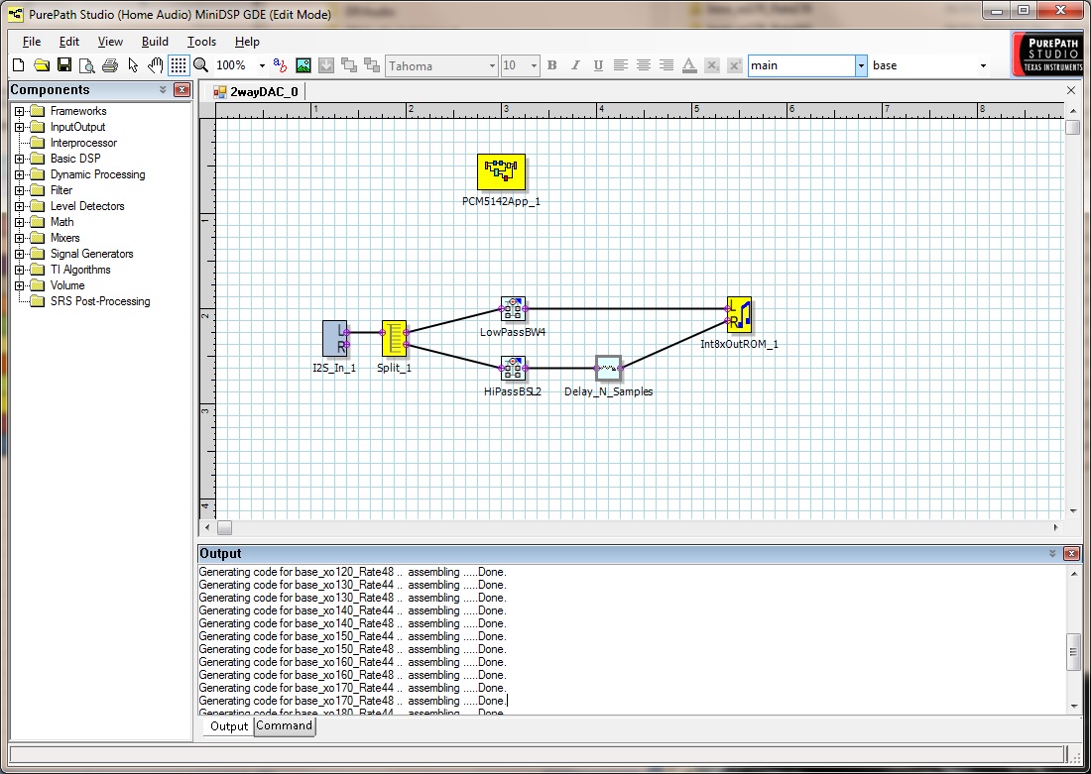Image resolution: width=1091 pixels, height=774 pixels.
Task: Select the pointer arrow tool
Action: coord(133,65)
